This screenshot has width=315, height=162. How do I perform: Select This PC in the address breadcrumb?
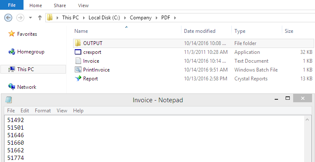point(70,18)
